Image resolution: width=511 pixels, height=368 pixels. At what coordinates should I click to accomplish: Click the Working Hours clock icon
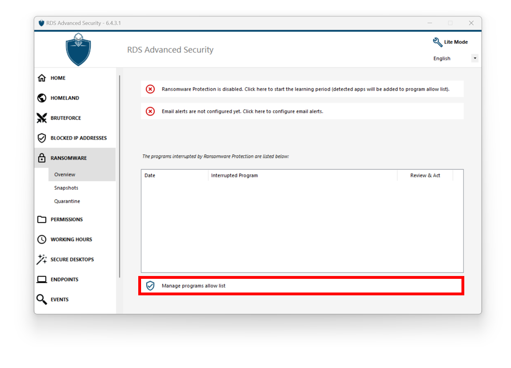pos(42,239)
